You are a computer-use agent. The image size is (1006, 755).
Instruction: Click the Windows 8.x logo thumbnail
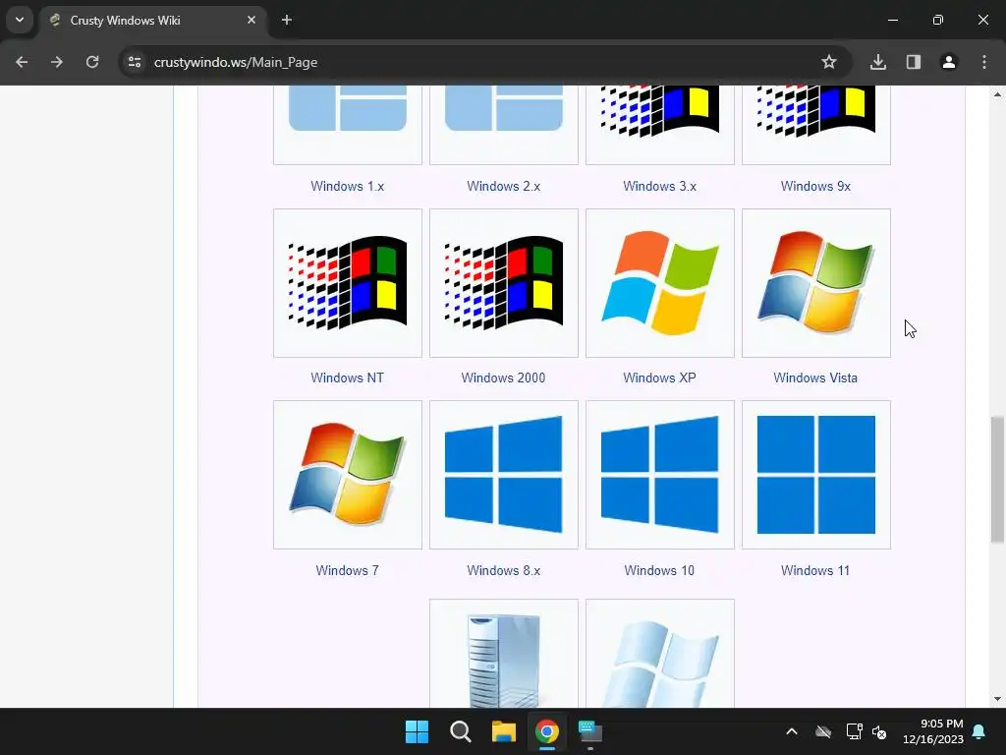click(x=504, y=475)
